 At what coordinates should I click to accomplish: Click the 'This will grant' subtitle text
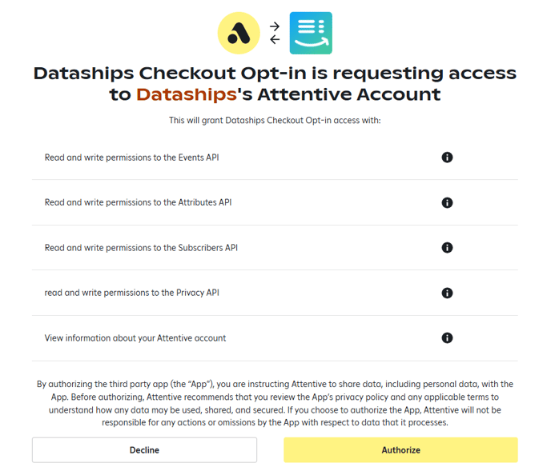click(x=275, y=121)
